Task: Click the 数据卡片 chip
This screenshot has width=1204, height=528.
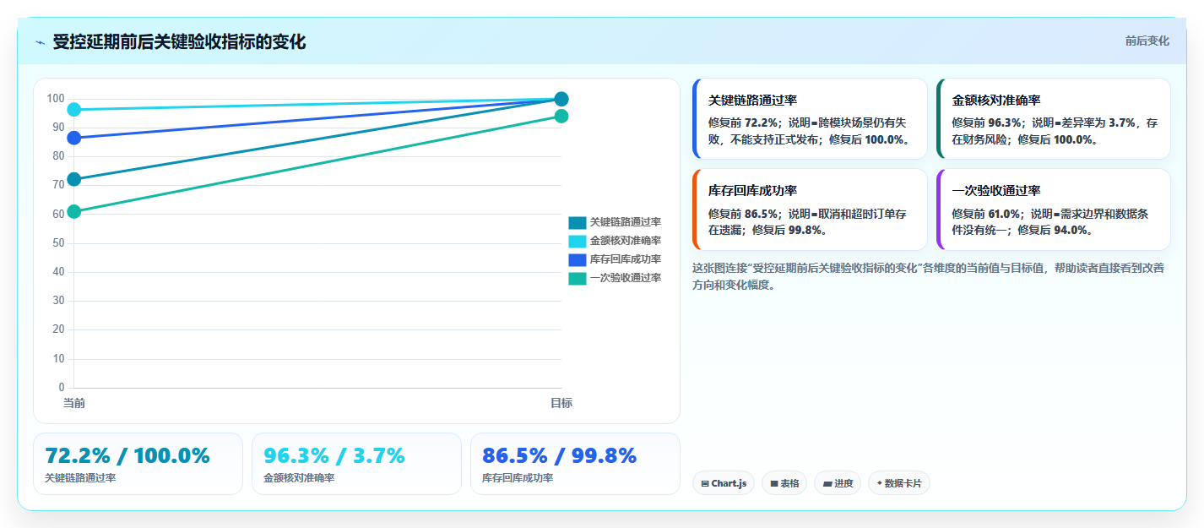Action: [x=899, y=483]
